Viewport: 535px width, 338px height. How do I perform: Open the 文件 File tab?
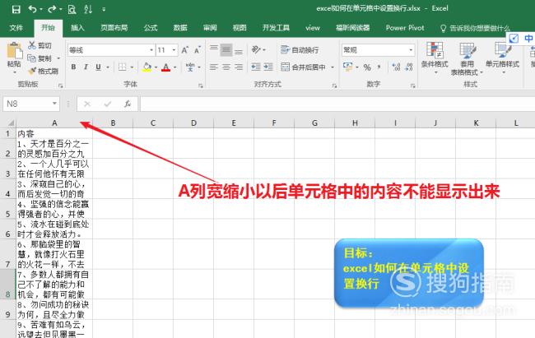point(16,28)
